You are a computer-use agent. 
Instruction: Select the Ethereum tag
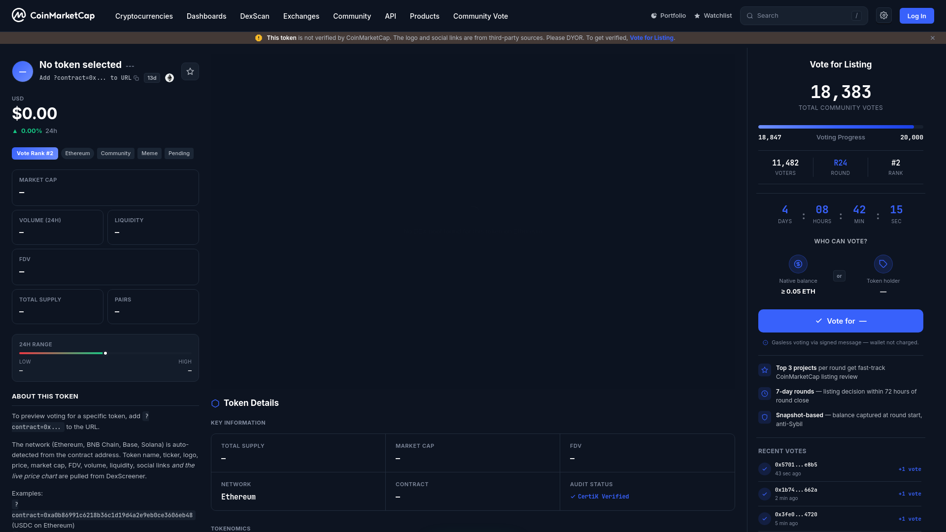coord(77,153)
